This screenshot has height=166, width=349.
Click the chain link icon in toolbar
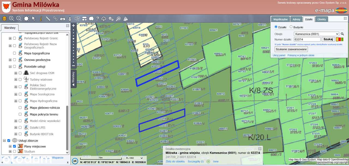point(55,19)
